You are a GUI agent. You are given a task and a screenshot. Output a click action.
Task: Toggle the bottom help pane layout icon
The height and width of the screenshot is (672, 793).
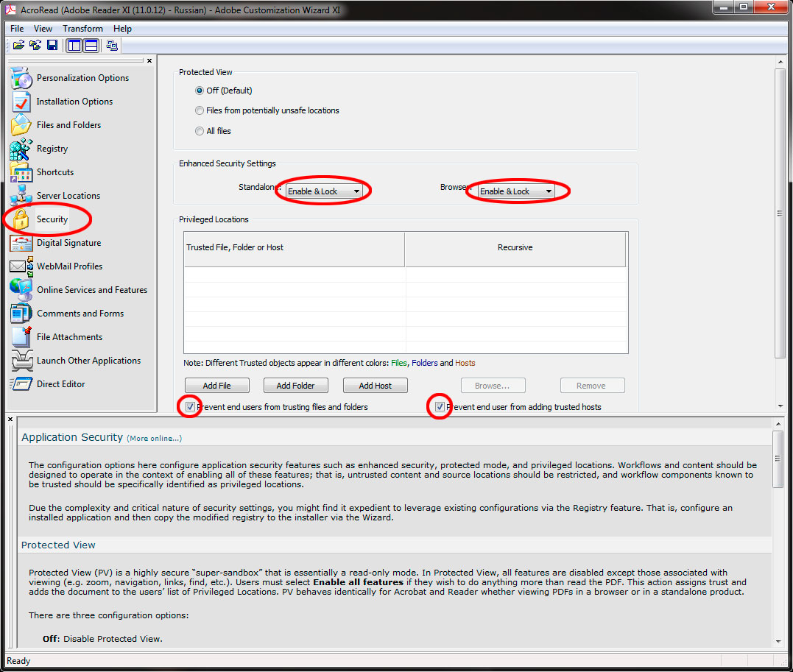[x=91, y=46]
